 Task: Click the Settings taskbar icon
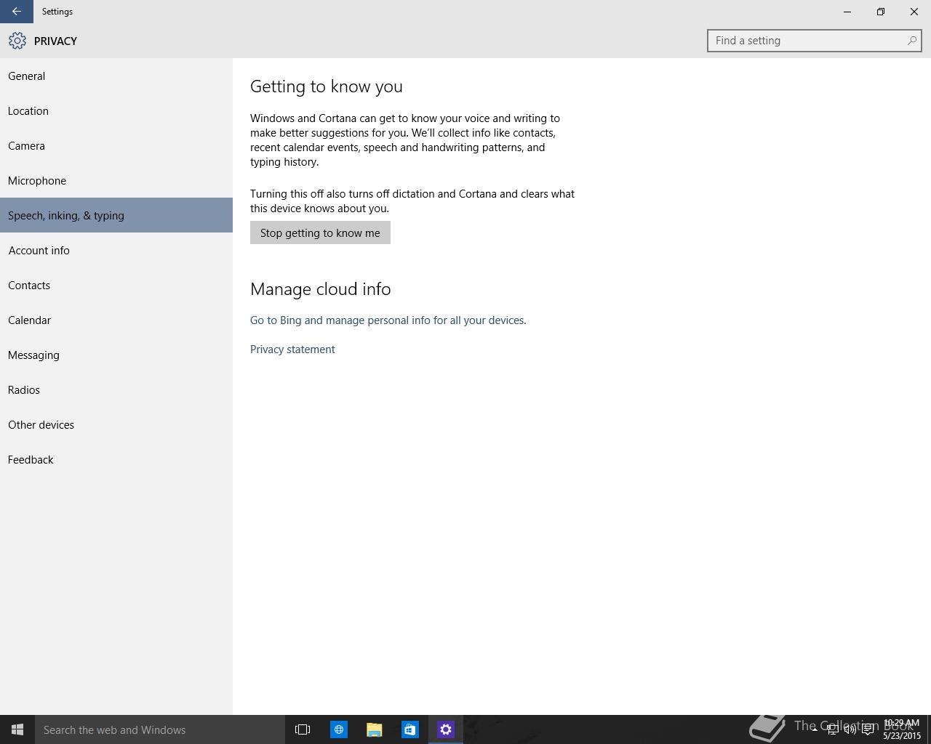pyautogui.click(x=446, y=729)
